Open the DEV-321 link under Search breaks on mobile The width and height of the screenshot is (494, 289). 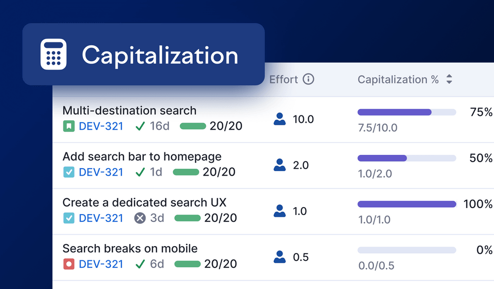(101, 264)
